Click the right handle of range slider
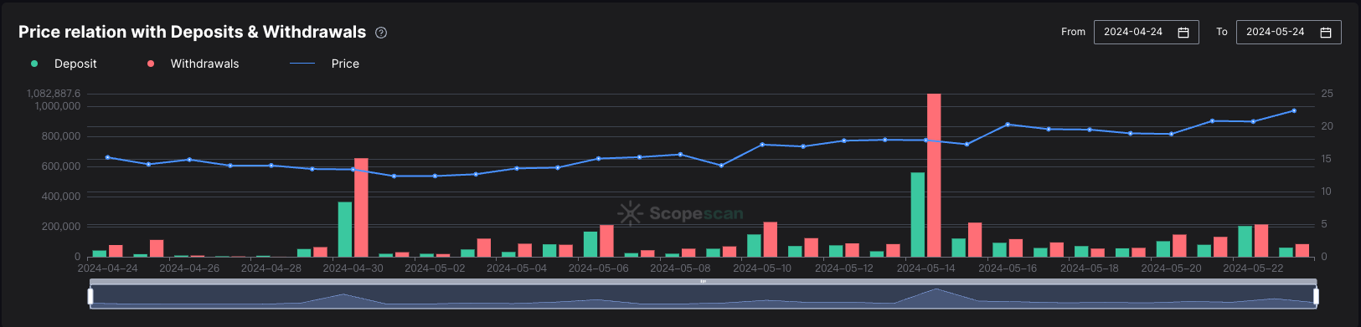 coord(1316,296)
